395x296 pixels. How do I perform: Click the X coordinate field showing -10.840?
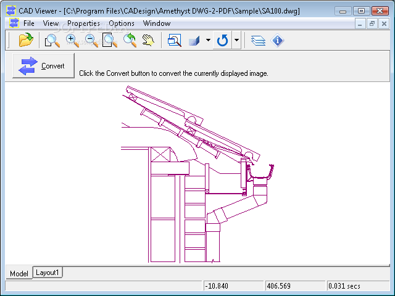(x=233, y=286)
